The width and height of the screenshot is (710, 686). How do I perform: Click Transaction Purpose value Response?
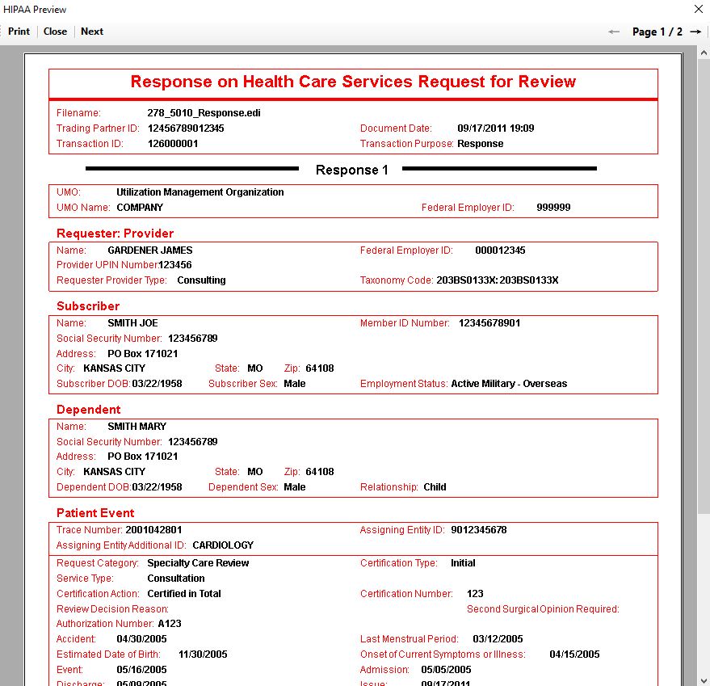pyautogui.click(x=480, y=144)
